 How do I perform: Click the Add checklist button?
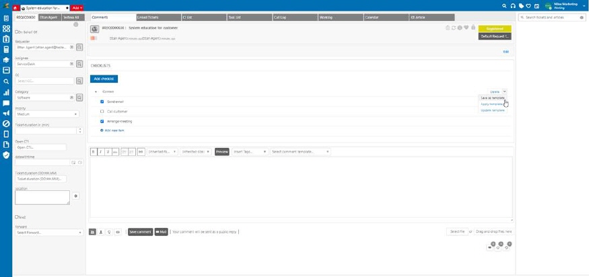104,79
